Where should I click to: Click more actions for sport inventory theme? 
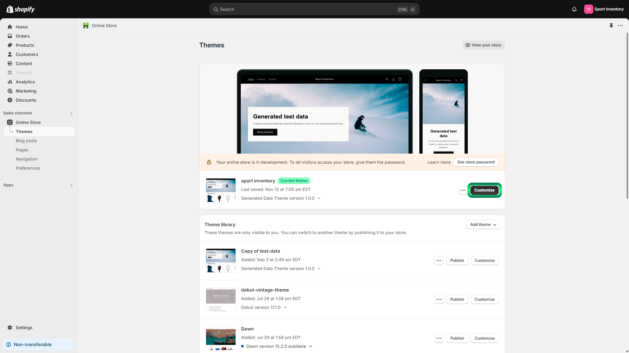click(463, 190)
